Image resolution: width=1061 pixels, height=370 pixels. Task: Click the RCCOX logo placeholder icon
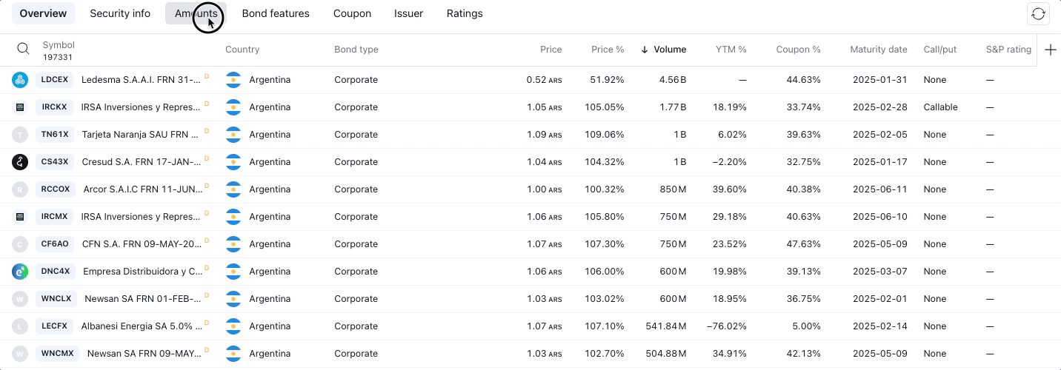pyautogui.click(x=20, y=189)
